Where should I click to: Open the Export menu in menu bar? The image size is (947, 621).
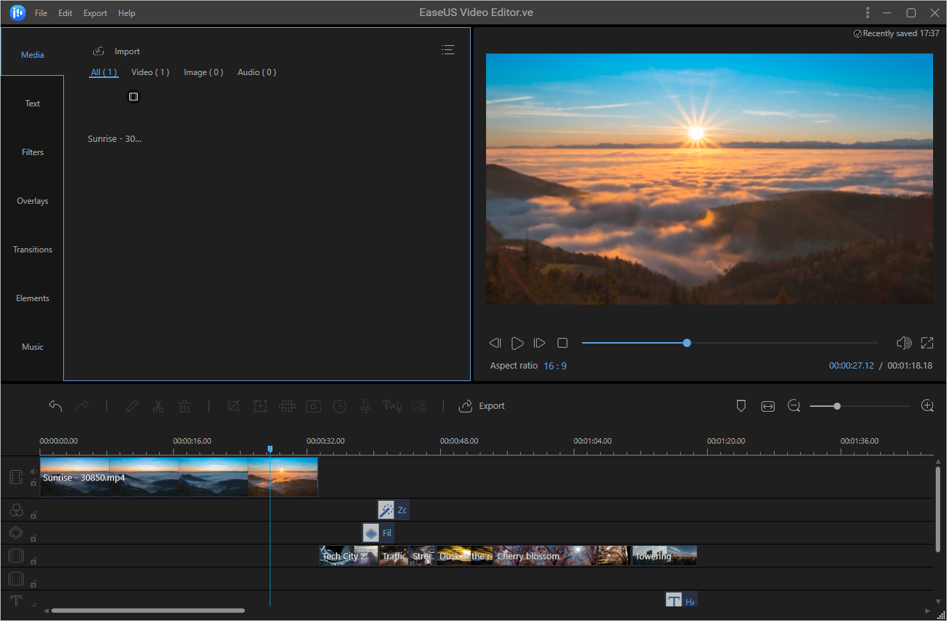(95, 13)
